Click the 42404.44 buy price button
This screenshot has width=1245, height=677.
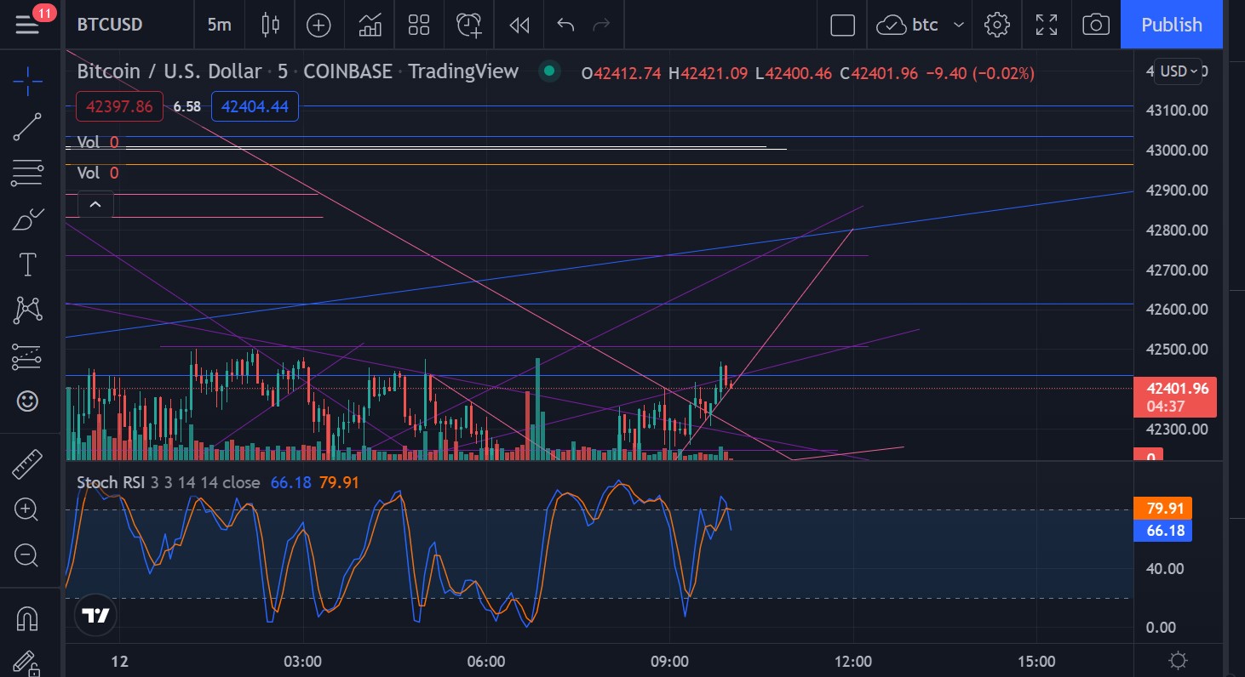255,106
